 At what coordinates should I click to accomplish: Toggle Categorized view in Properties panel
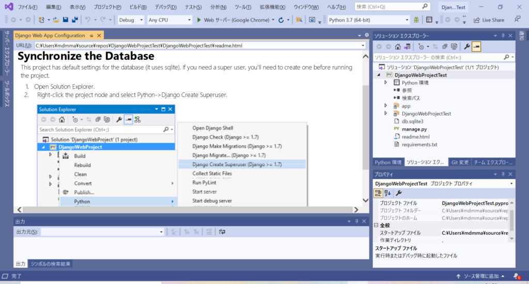pos(378,193)
